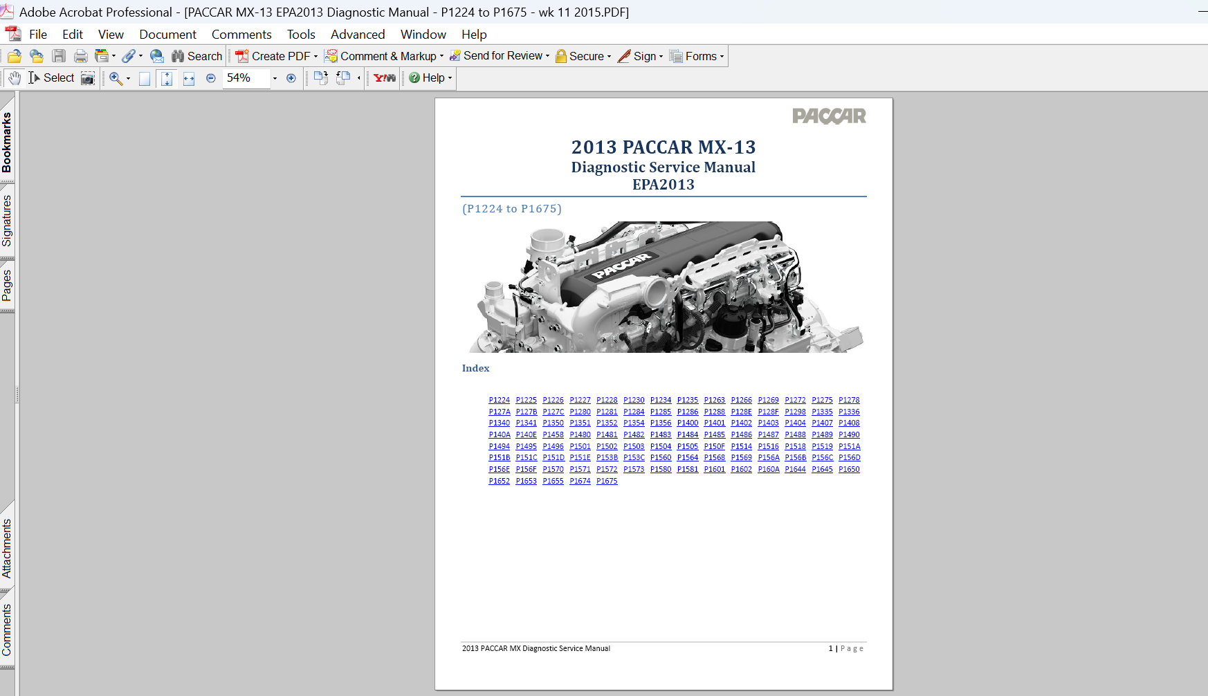Open Search with the binoculars button
This screenshot has width=1208, height=696.
(197, 56)
